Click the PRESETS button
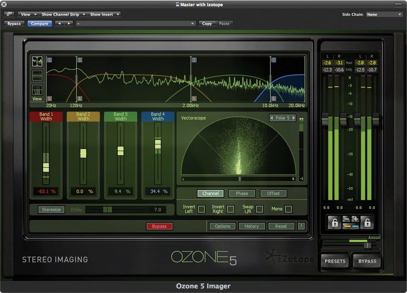407x293 pixels. pyautogui.click(x=335, y=261)
